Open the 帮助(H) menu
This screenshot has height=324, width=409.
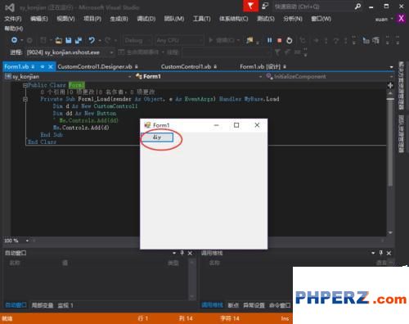[x=14, y=29]
